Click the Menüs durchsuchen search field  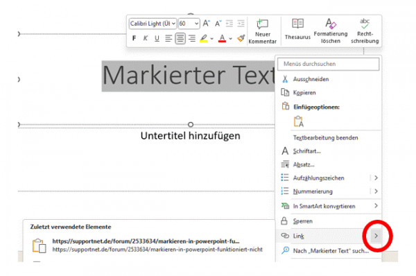328,64
